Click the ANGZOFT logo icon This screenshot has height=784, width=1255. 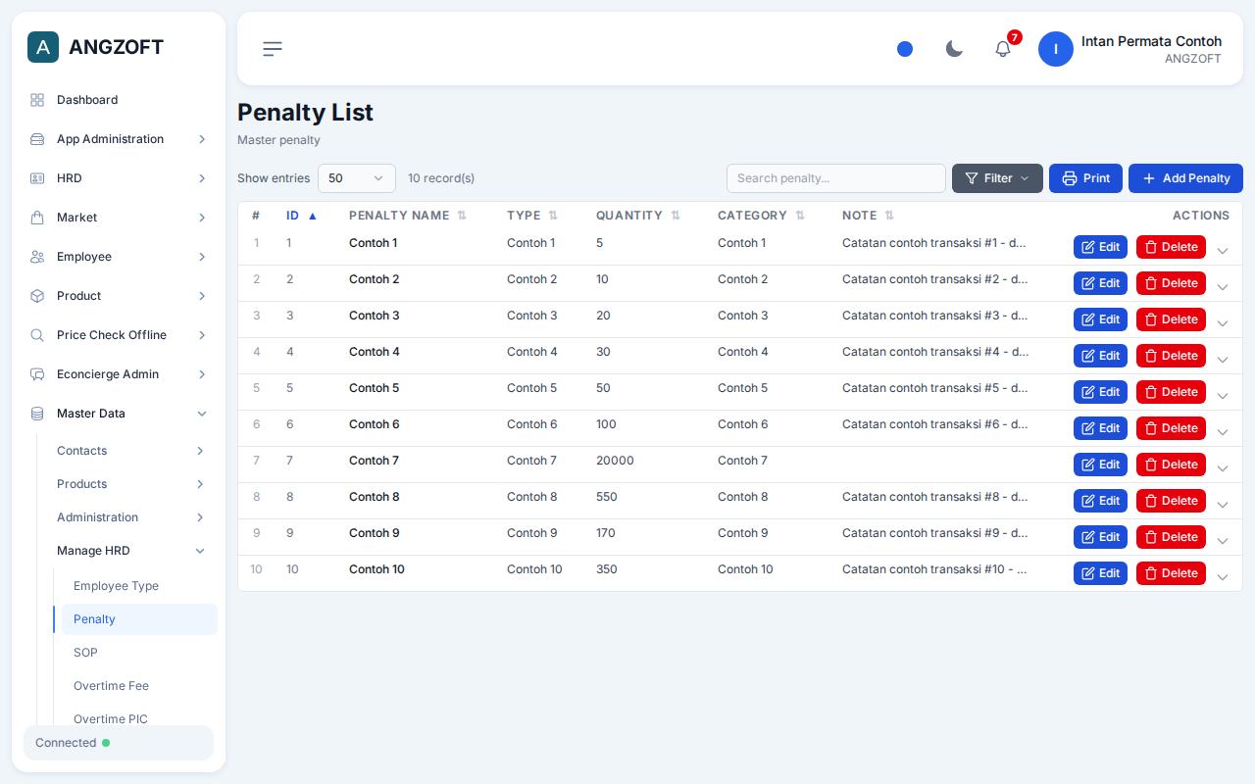click(43, 47)
